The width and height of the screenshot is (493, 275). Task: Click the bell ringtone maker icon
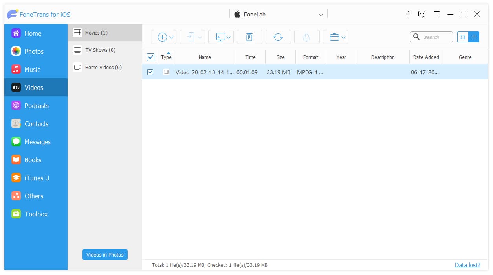pos(306,37)
